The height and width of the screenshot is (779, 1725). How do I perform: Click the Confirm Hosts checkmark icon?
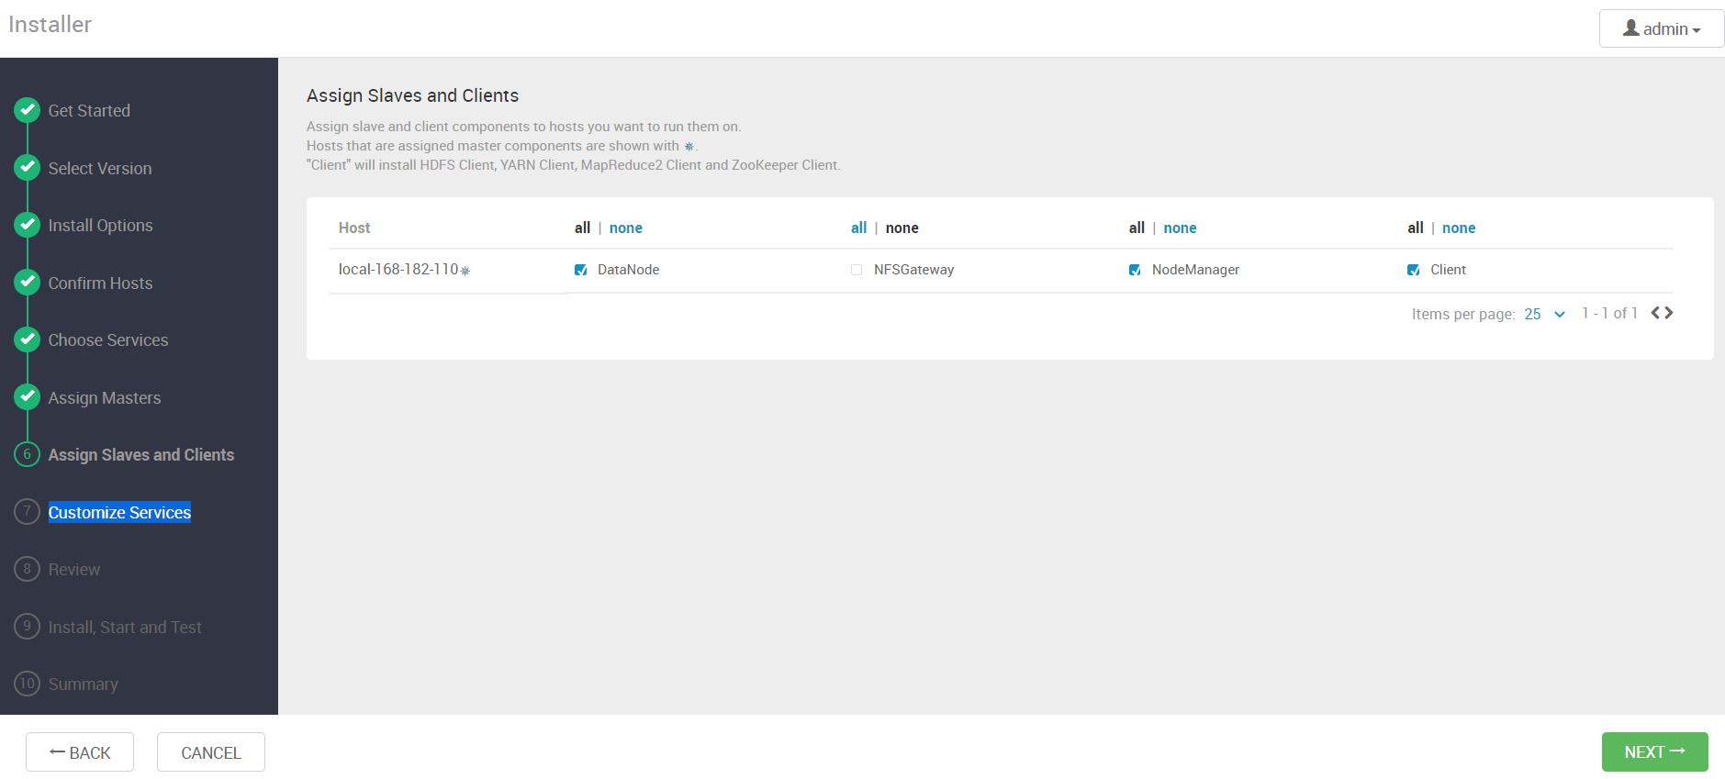pyautogui.click(x=27, y=283)
